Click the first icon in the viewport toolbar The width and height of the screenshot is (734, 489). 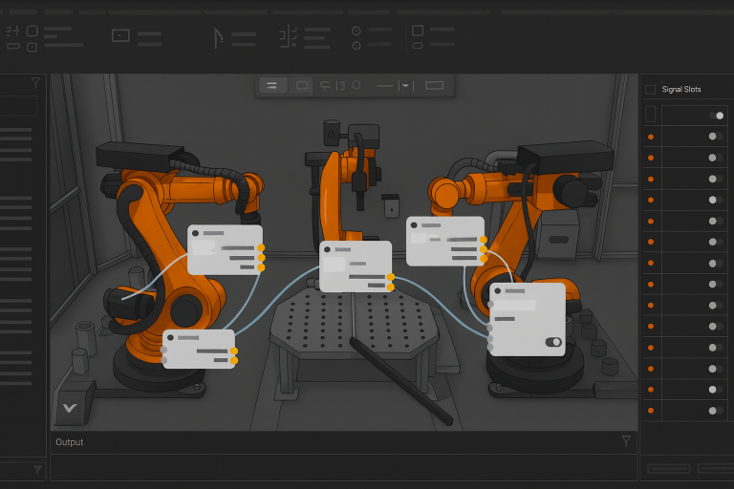[x=272, y=86]
